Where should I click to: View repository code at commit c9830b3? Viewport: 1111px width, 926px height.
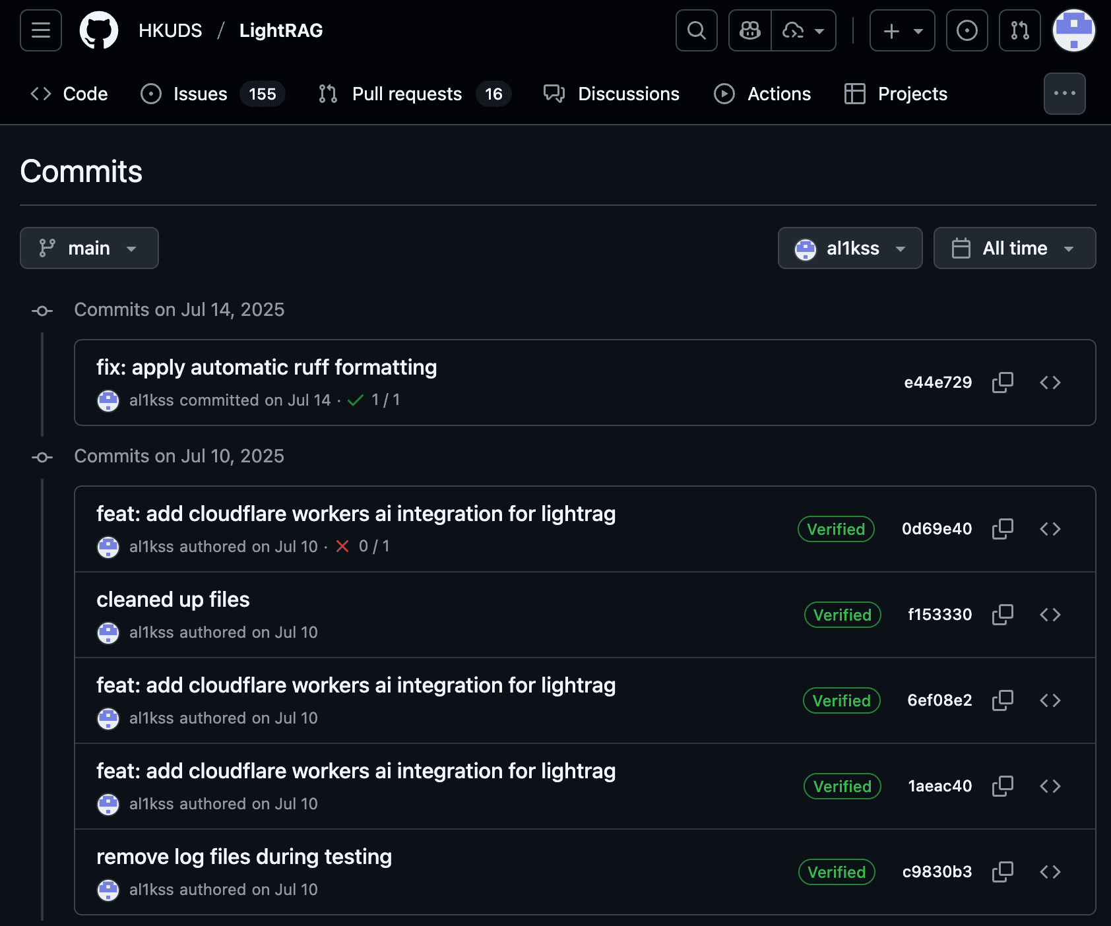1051,872
